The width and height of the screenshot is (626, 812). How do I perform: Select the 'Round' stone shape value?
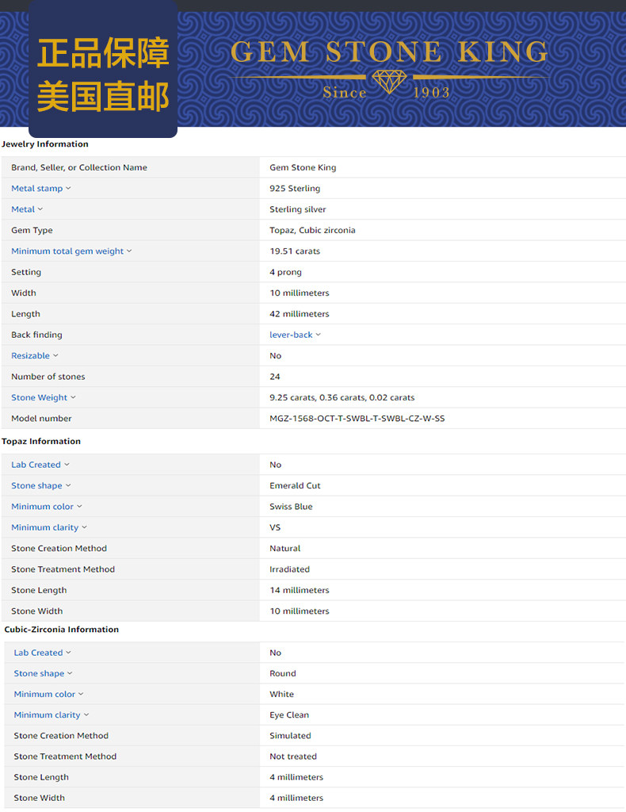(x=282, y=673)
